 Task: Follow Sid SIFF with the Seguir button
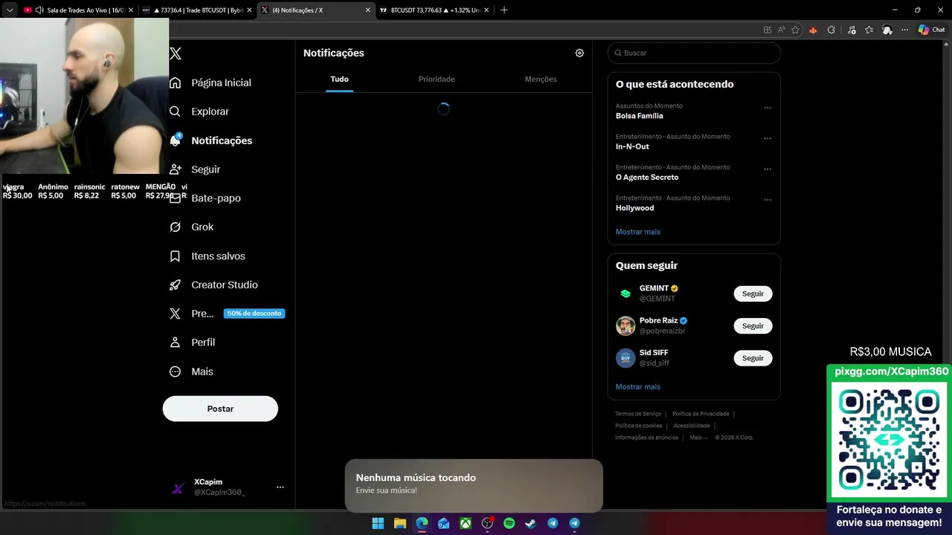[x=753, y=358]
